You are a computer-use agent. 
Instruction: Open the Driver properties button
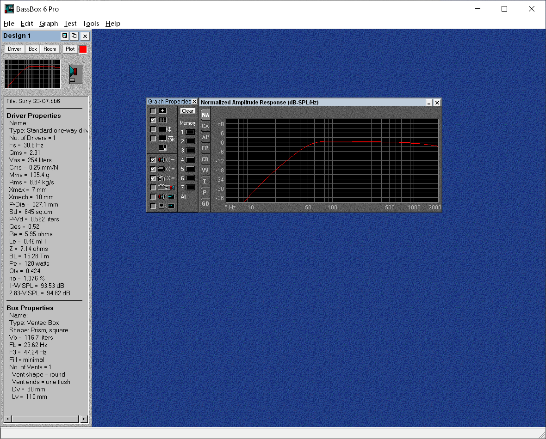pyautogui.click(x=15, y=49)
